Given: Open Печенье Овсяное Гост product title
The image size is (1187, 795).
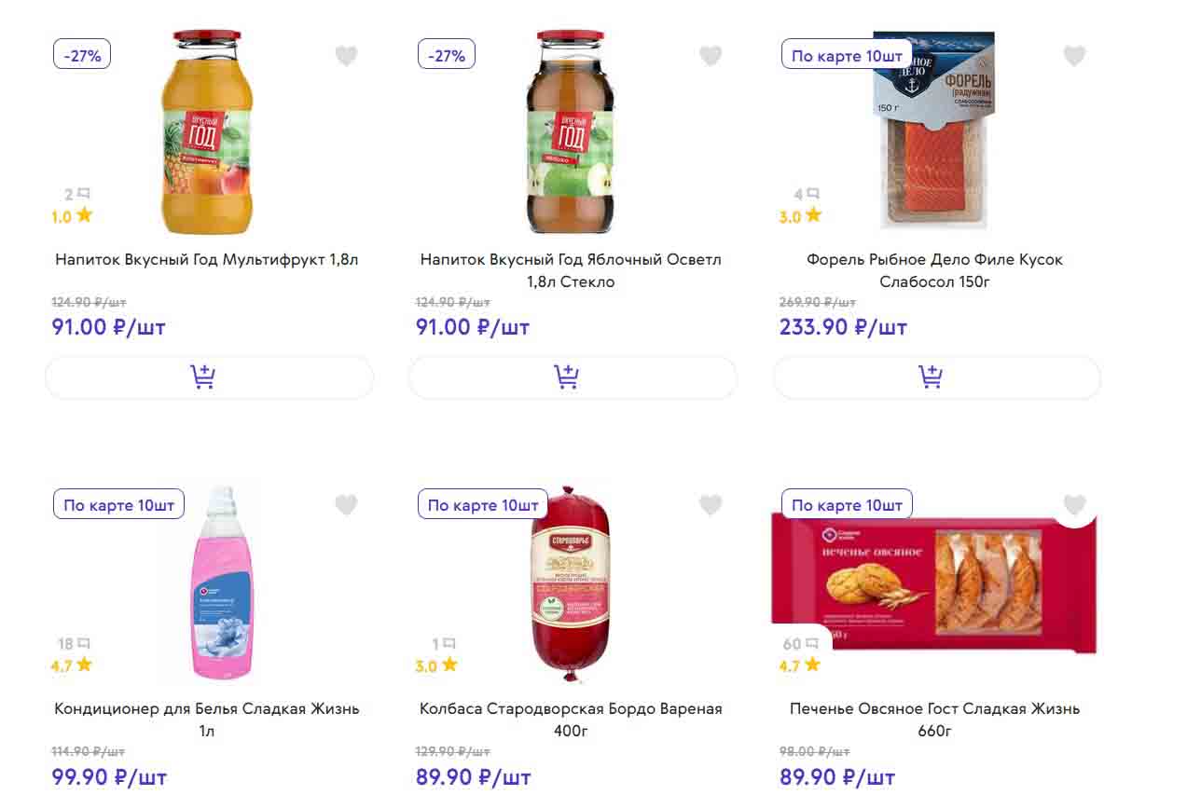Looking at the screenshot, I should click(x=934, y=719).
